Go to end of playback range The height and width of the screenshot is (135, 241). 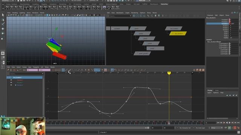pos(238,123)
